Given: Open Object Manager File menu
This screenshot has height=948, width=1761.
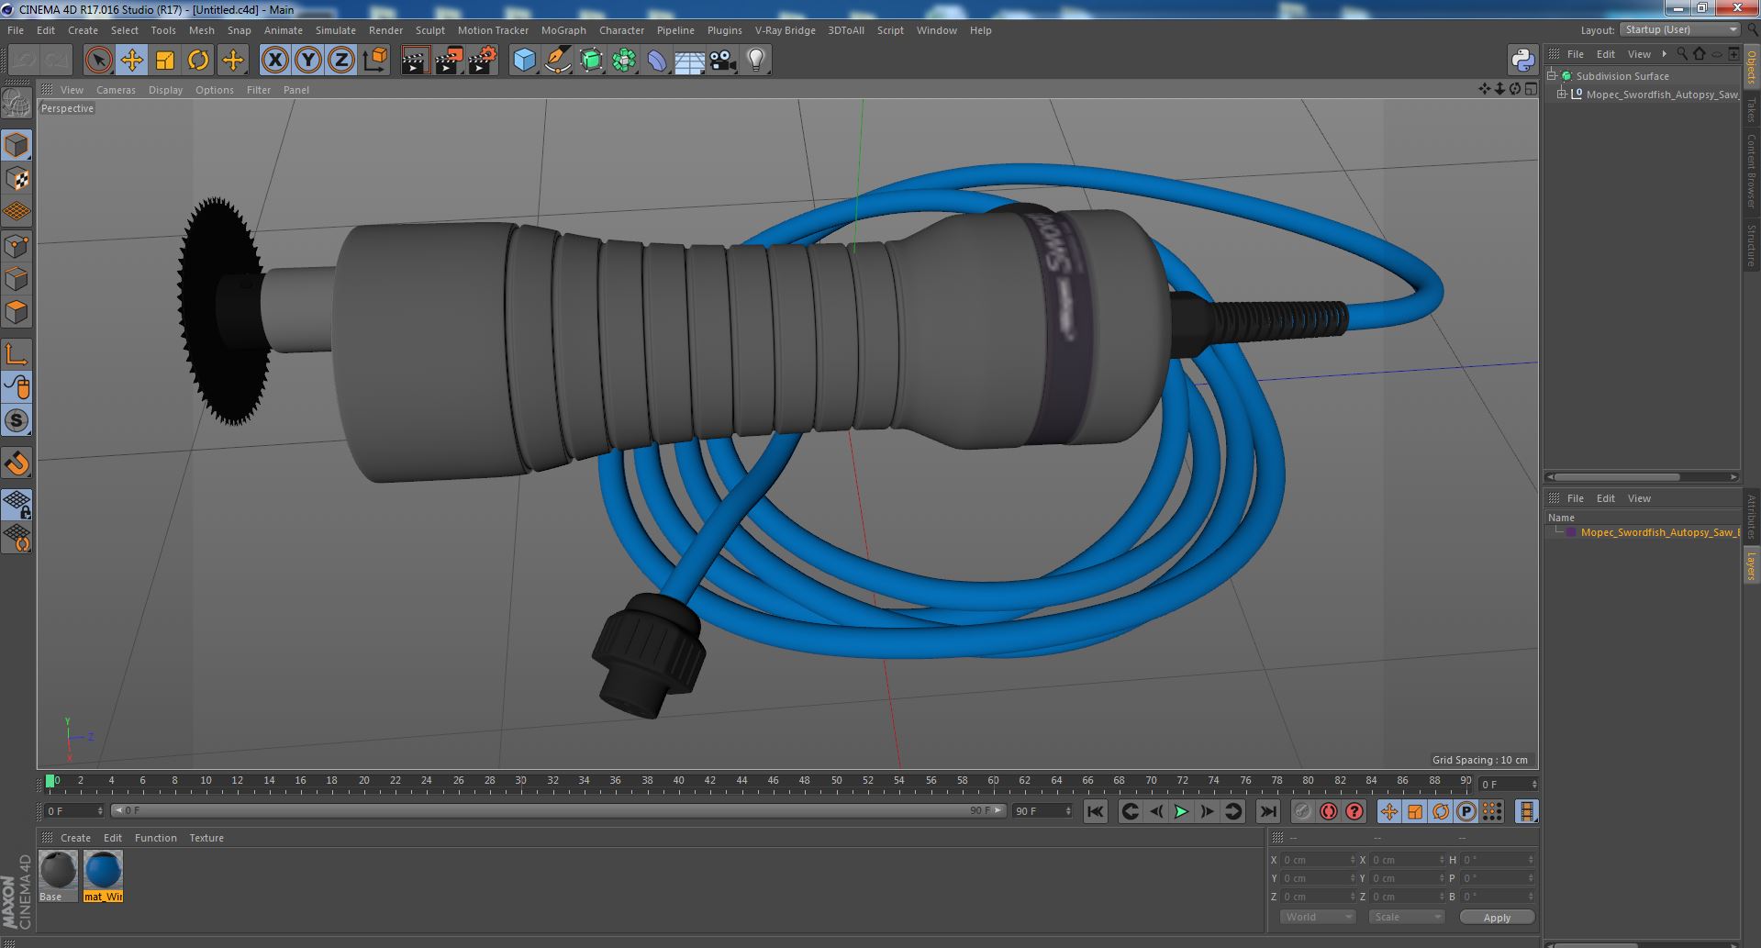Looking at the screenshot, I should point(1576,54).
